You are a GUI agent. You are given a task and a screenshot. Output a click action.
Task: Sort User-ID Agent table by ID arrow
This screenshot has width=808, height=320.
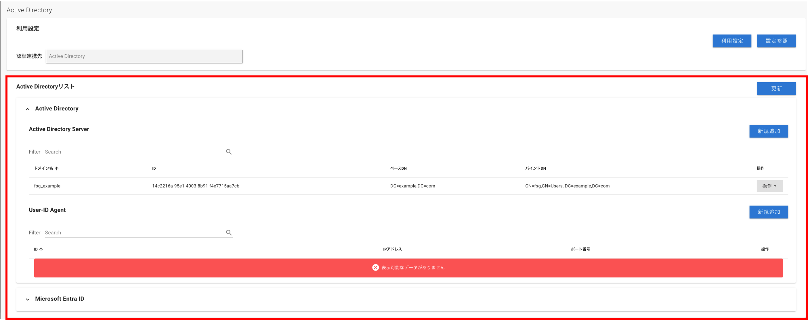tap(41, 249)
